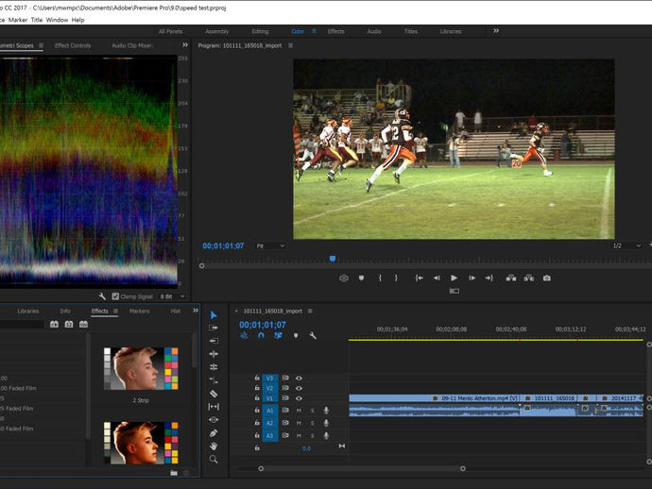652x489 pixels.
Task: Choose the Selection arrow tool
Action: click(x=214, y=315)
